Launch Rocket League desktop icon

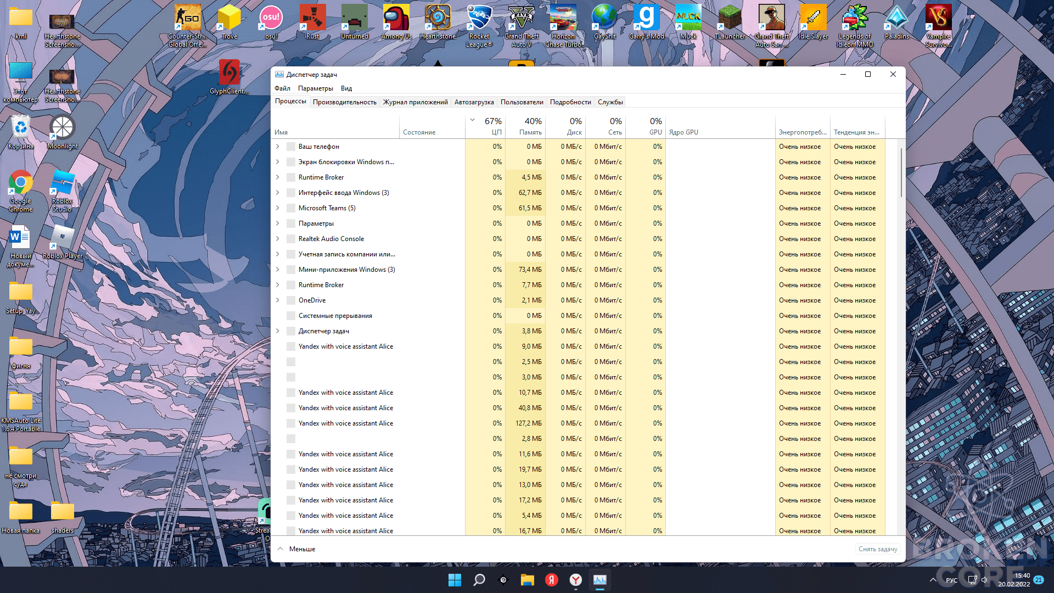coord(479,25)
